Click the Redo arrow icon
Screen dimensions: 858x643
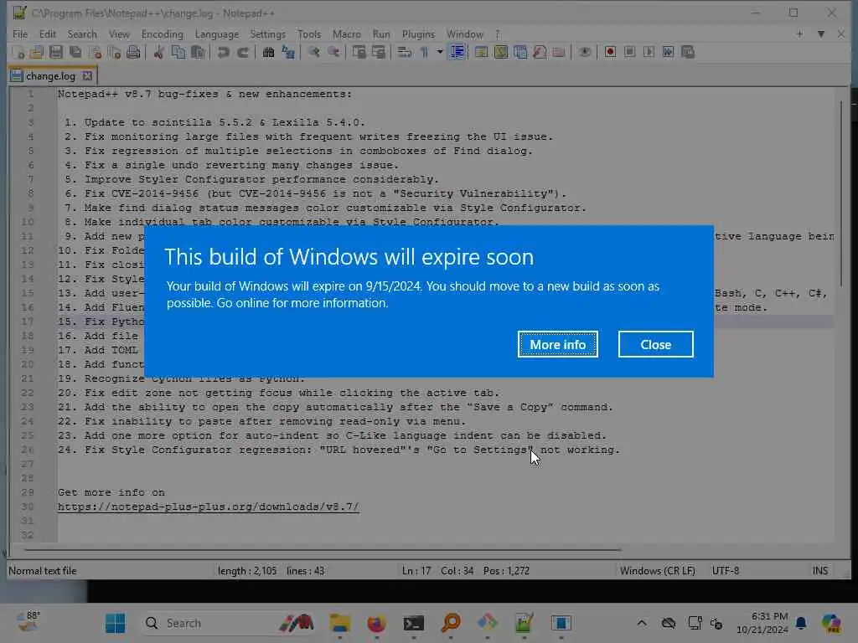pos(243,53)
